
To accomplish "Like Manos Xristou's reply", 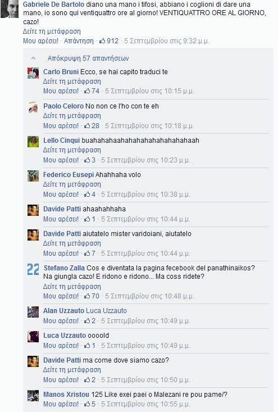I will [x=61, y=404].
